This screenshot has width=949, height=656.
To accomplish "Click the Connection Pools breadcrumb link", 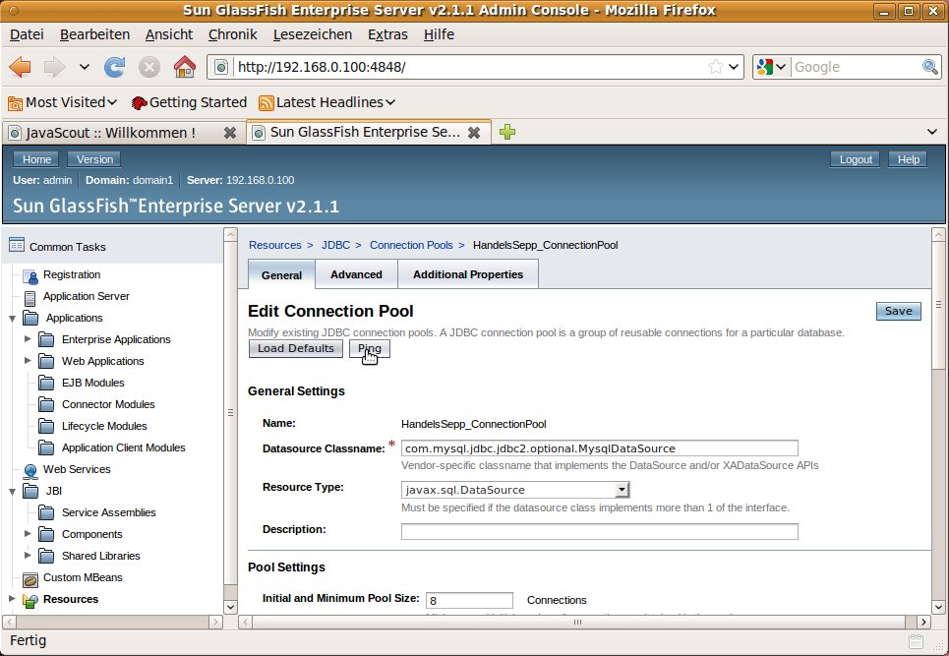I will (411, 245).
